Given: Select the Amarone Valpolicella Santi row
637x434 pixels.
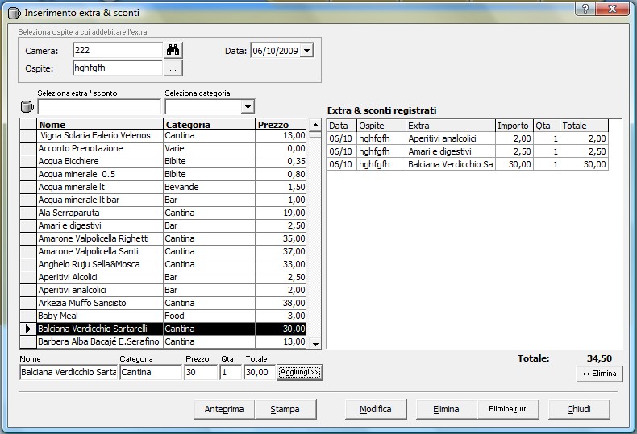Looking at the screenshot, I should pyautogui.click(x=163, y=251).
